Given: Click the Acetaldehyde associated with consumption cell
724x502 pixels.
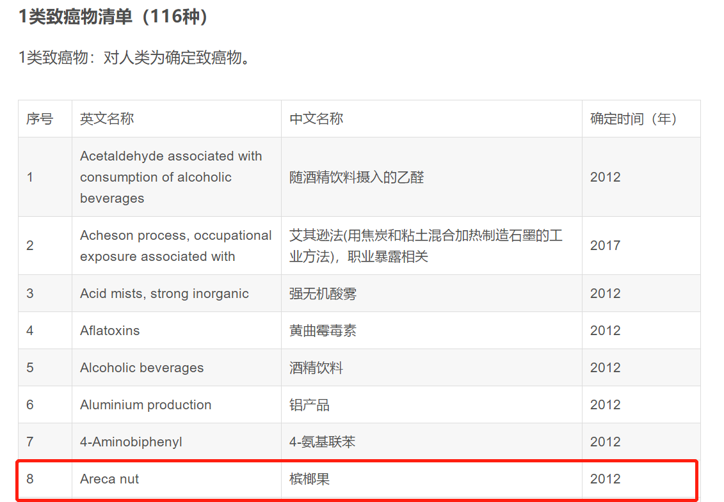Looking at the screenshot, I should click(x=171, y=177).
